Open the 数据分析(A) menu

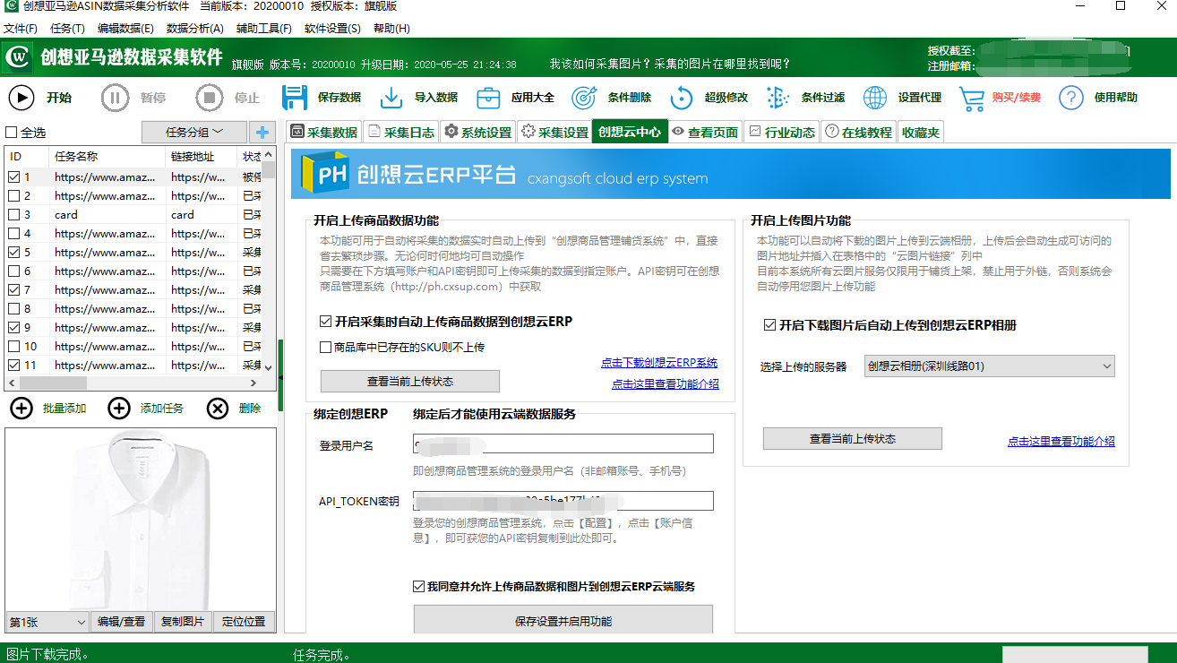click(x=195, y=29)
